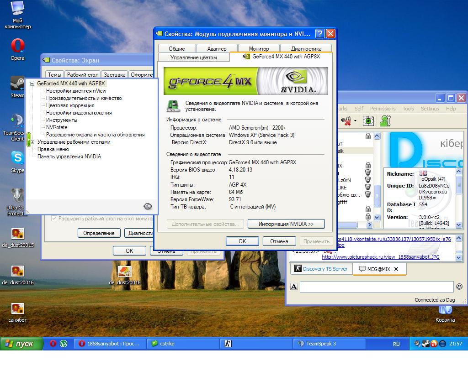Viewport: 468px width, 376px height.
Task: Click the green eye icon in TeamSpeak toolbar
Action: pos(368,120)
